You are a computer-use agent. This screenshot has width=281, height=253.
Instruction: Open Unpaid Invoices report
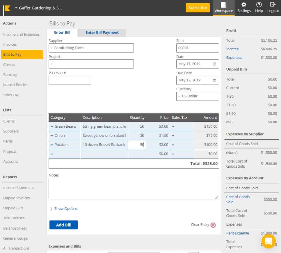[x=17, y=198]
